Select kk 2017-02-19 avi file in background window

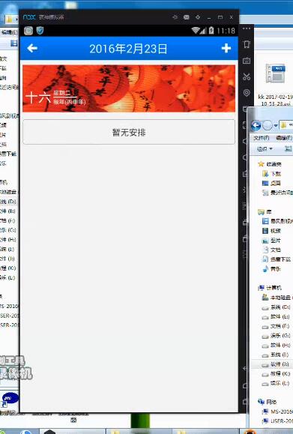pos(275,85)
